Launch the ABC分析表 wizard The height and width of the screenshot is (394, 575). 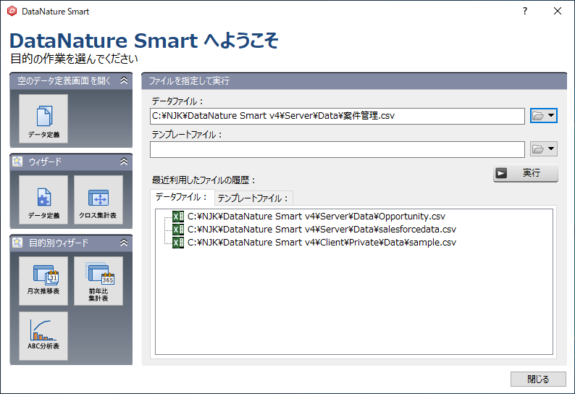coord(43,336)
